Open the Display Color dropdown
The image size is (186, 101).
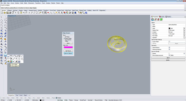(184, 30)
